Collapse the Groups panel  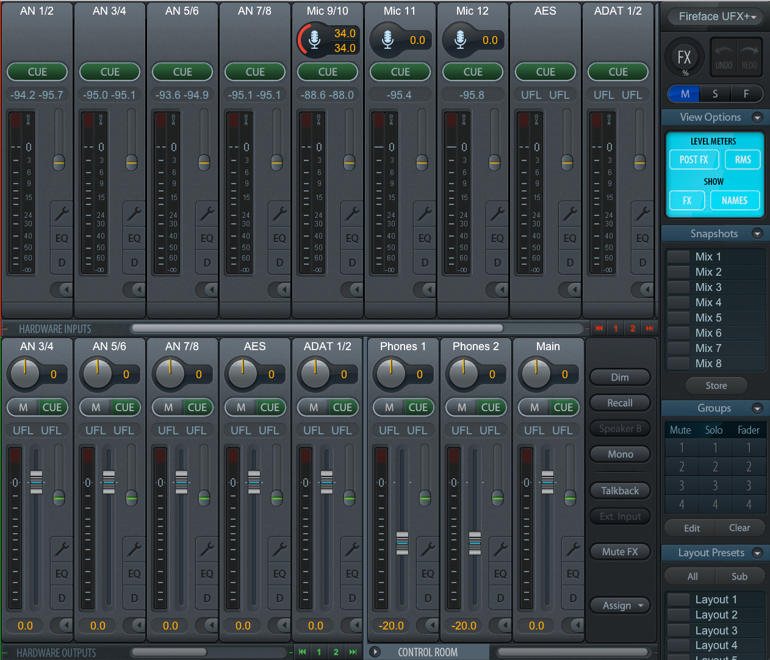click(x=758, y=408)
